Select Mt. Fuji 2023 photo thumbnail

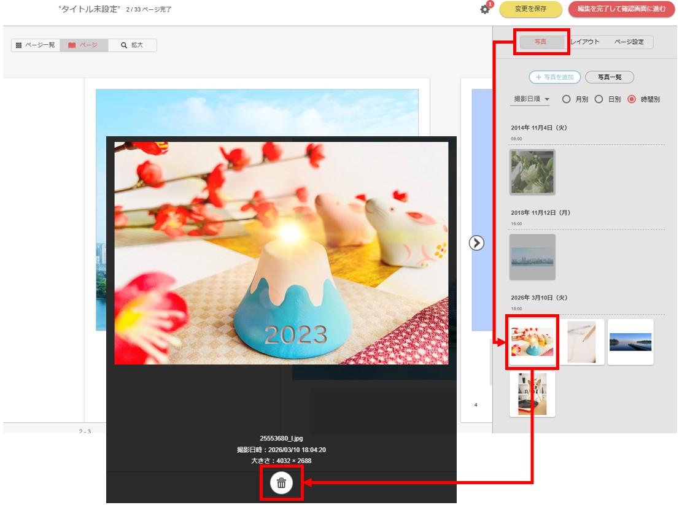[x=532, y=342]
